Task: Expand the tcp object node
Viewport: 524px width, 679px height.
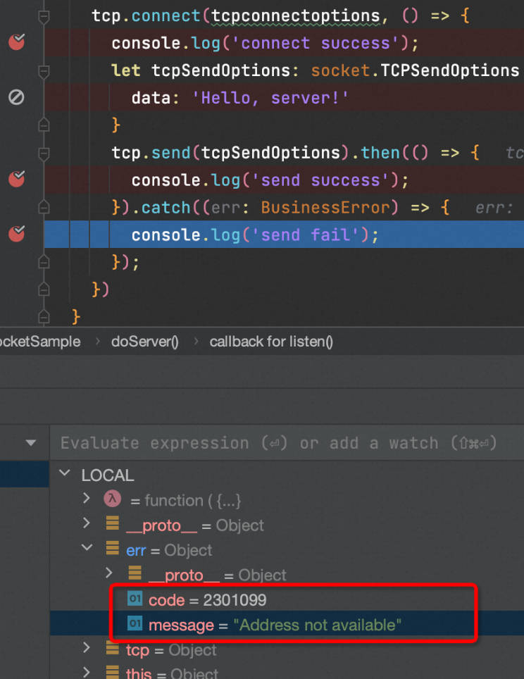Action: pos(87,649)
